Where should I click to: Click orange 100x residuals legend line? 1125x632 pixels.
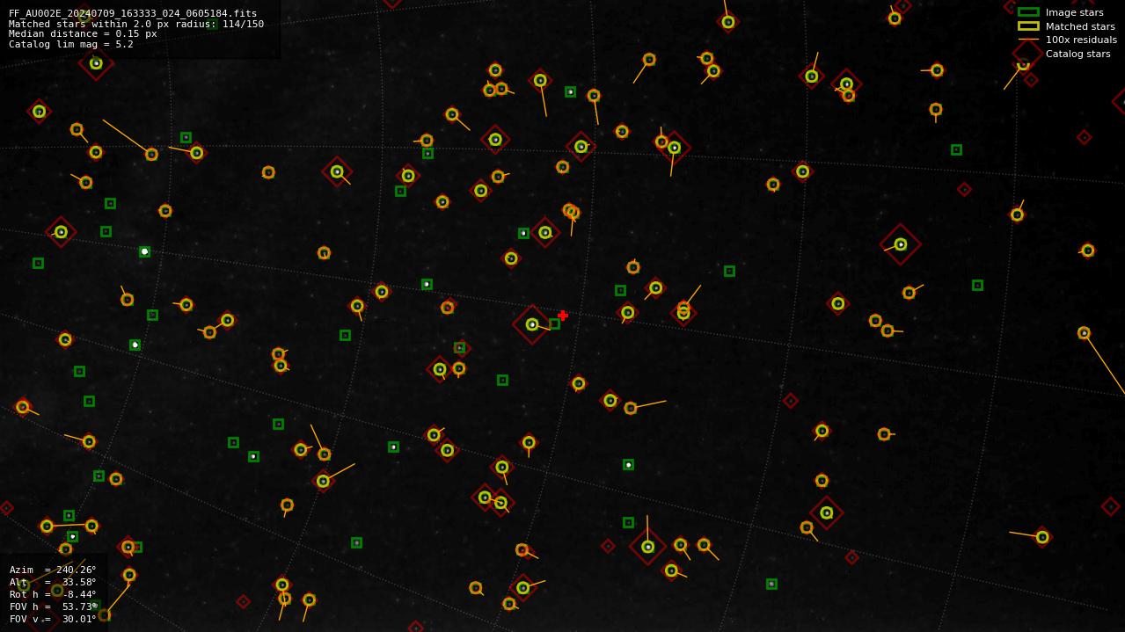(1028, 40)
